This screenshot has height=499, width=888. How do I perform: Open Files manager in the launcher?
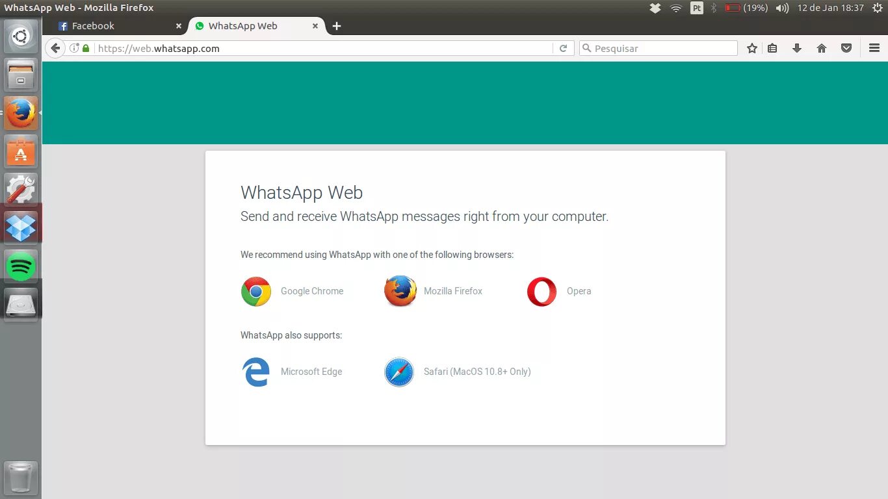click(21, 75)
